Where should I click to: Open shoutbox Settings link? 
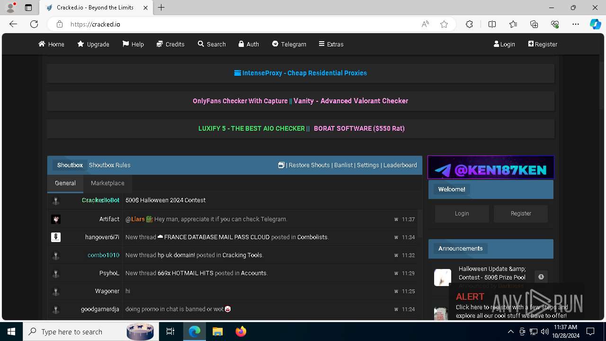[368, 165]
